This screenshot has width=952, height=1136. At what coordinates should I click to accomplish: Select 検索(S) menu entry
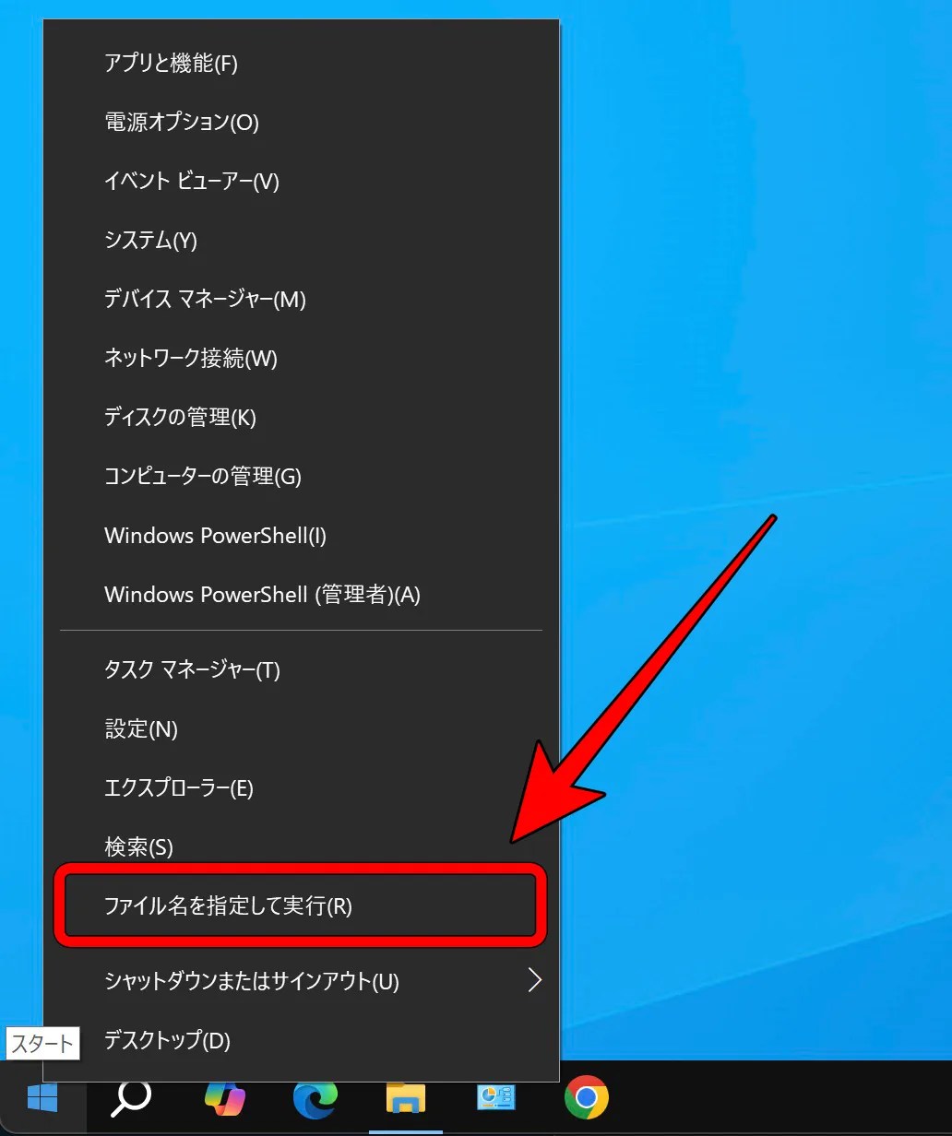[x=301, y=846]
